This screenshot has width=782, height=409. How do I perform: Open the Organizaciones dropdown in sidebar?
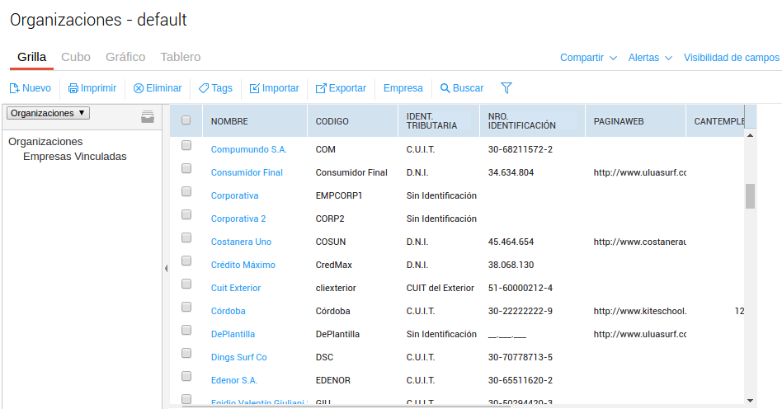(48, 113)
